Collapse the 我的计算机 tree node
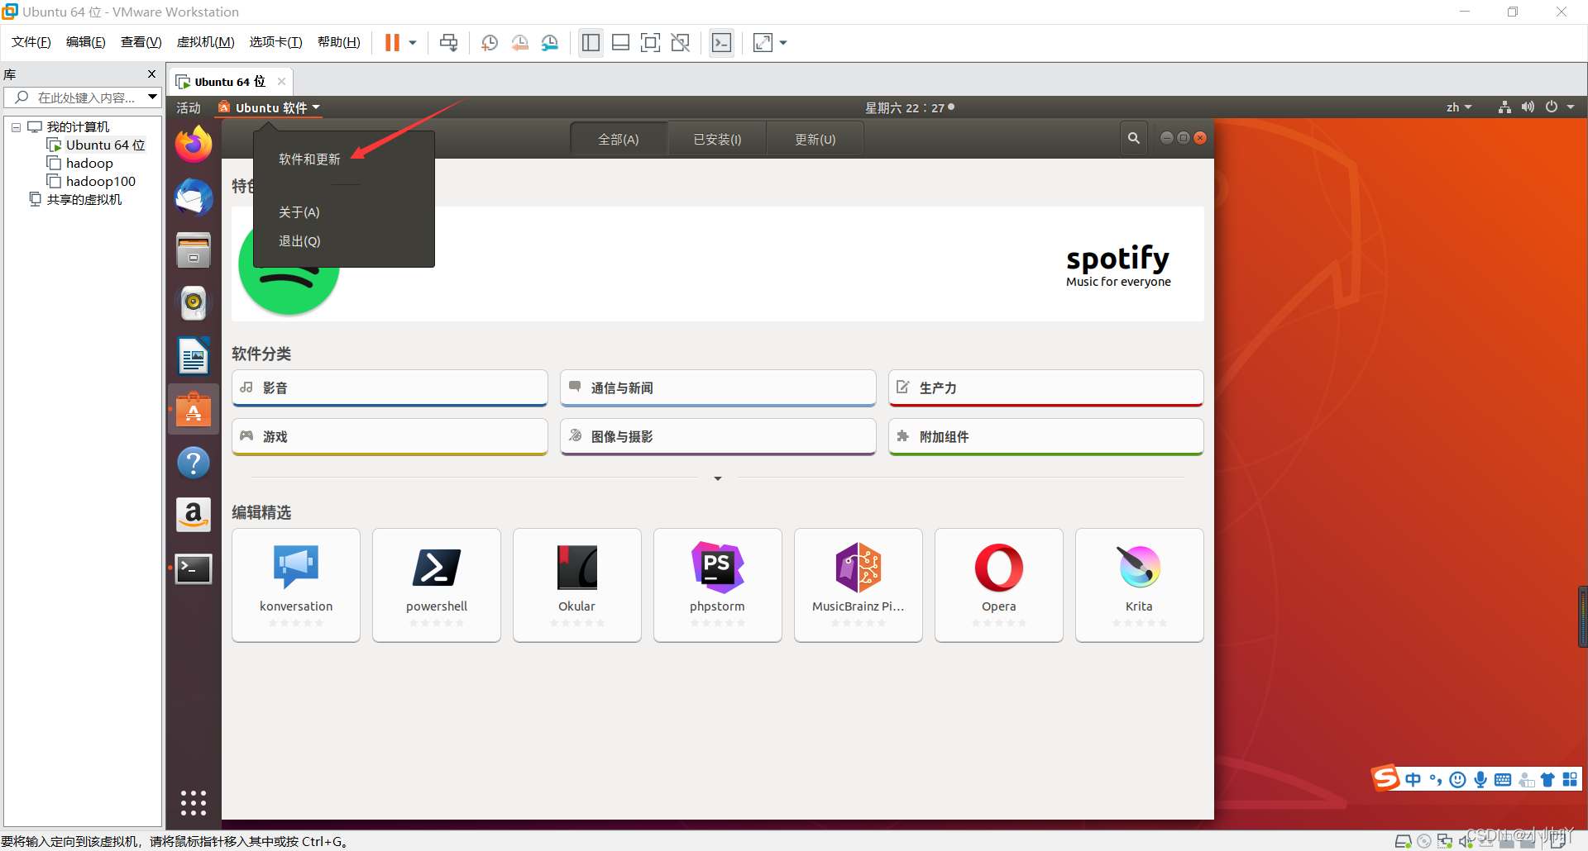The height and width of the screenshot is (851, 1588). point(16,127)
